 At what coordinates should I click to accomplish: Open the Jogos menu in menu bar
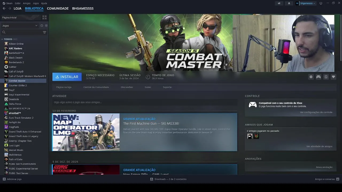(x=36, y=3)
